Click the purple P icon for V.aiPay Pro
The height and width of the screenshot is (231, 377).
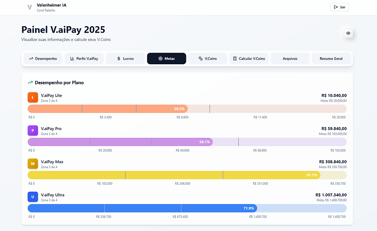point(33,131)
